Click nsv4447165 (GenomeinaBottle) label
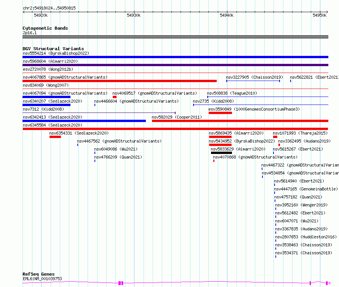This screenshot has height=287, width=339. 306,189
